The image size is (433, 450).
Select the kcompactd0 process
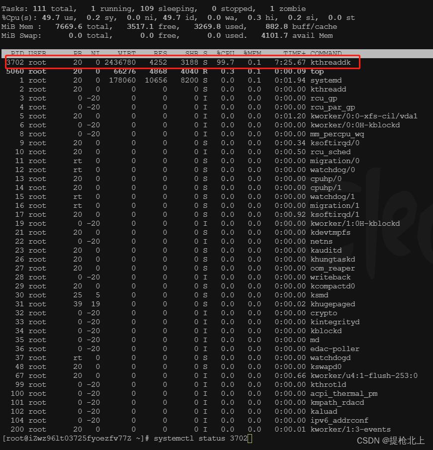click(333, 286)
